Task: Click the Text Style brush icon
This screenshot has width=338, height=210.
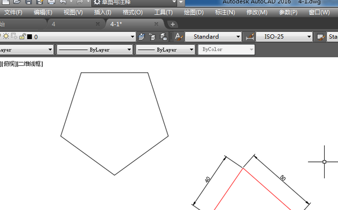Action: pyautogui.click(x=179, y=36)
